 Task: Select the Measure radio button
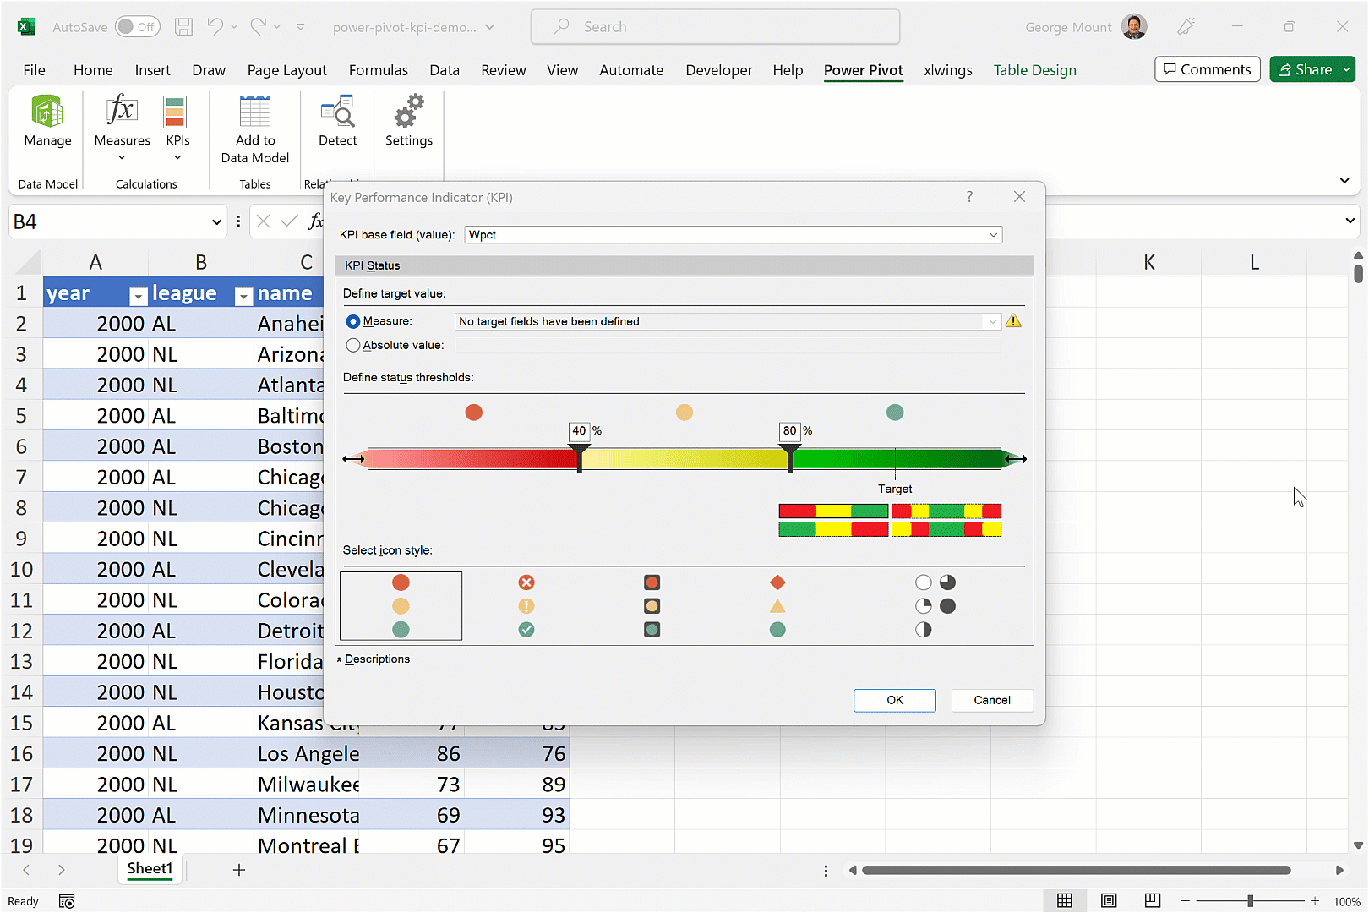click(353, 321)
